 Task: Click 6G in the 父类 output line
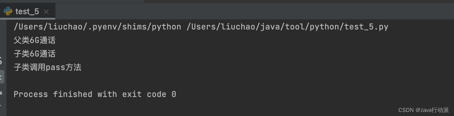(x=34, y=41)
